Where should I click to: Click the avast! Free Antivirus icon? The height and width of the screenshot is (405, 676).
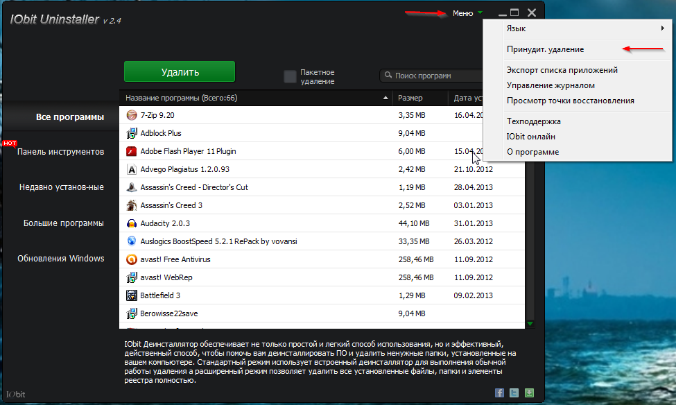[132, 259]
